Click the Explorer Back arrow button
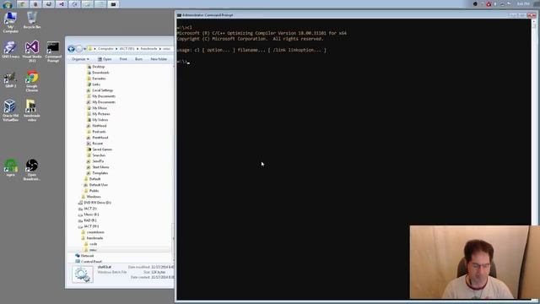The width and height of the screenshot is (540, 304). tap(71, 49)
